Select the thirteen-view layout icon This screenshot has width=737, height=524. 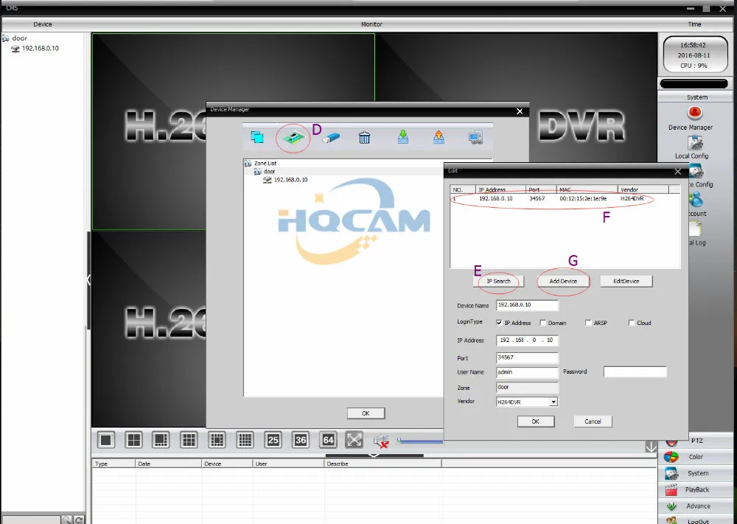(x=217, y=440)
